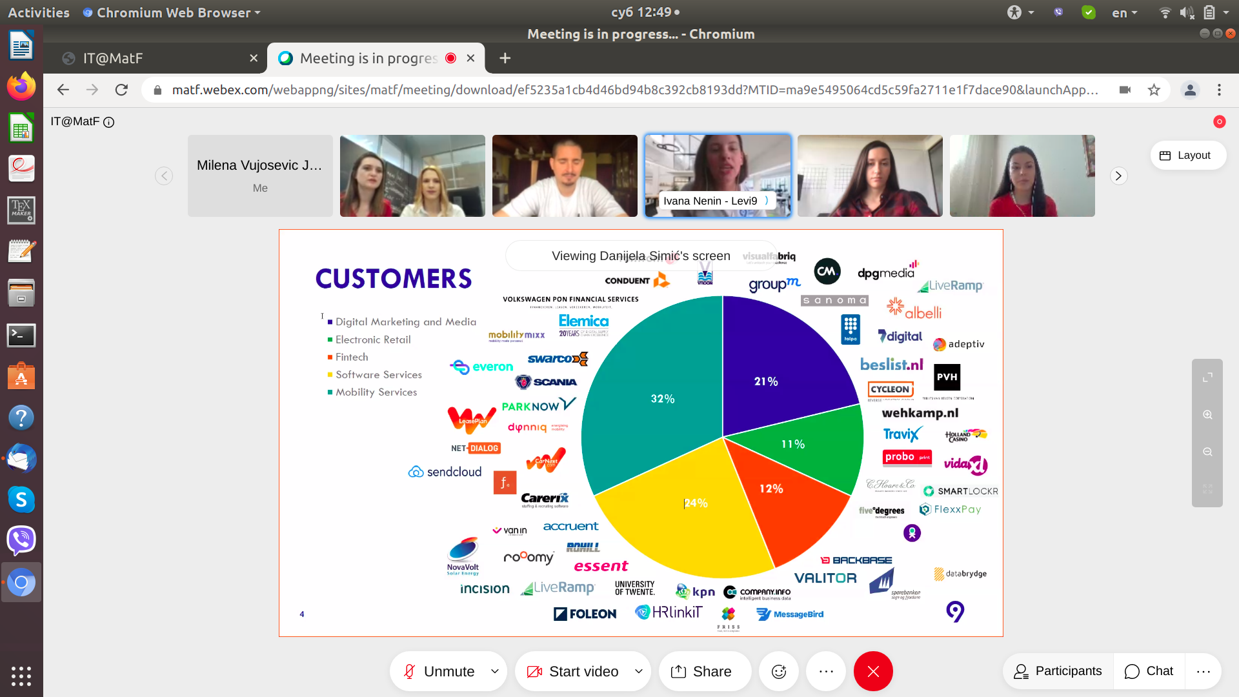Screen dimensions: 1239x697
Task: Open Viber from the dock
Action: [21, 541]
